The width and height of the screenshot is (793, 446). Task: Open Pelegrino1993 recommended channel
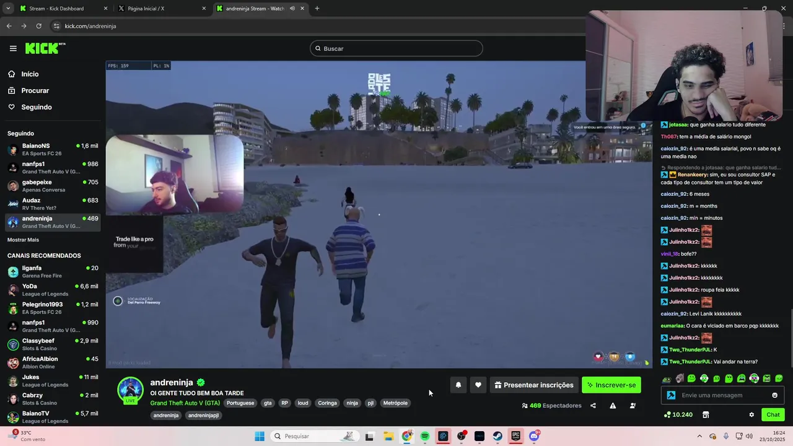pos(53,308)
